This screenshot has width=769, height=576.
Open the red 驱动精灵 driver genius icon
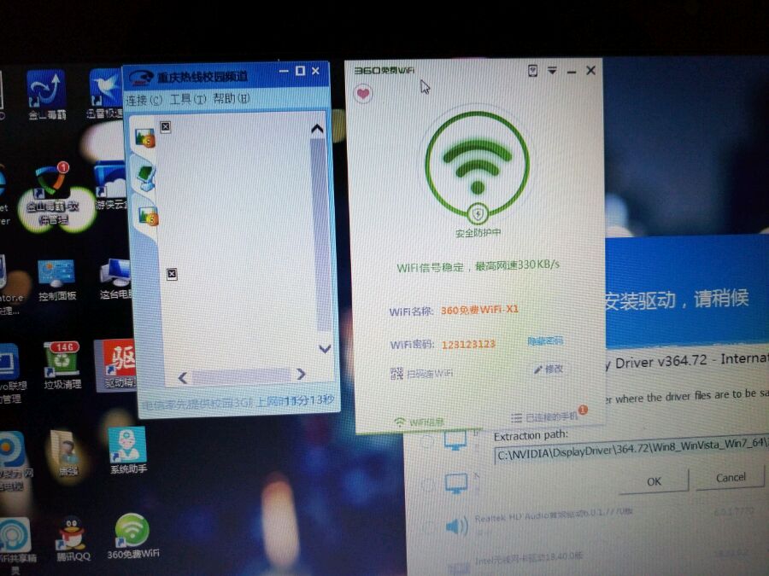click(x=118, y=364)
